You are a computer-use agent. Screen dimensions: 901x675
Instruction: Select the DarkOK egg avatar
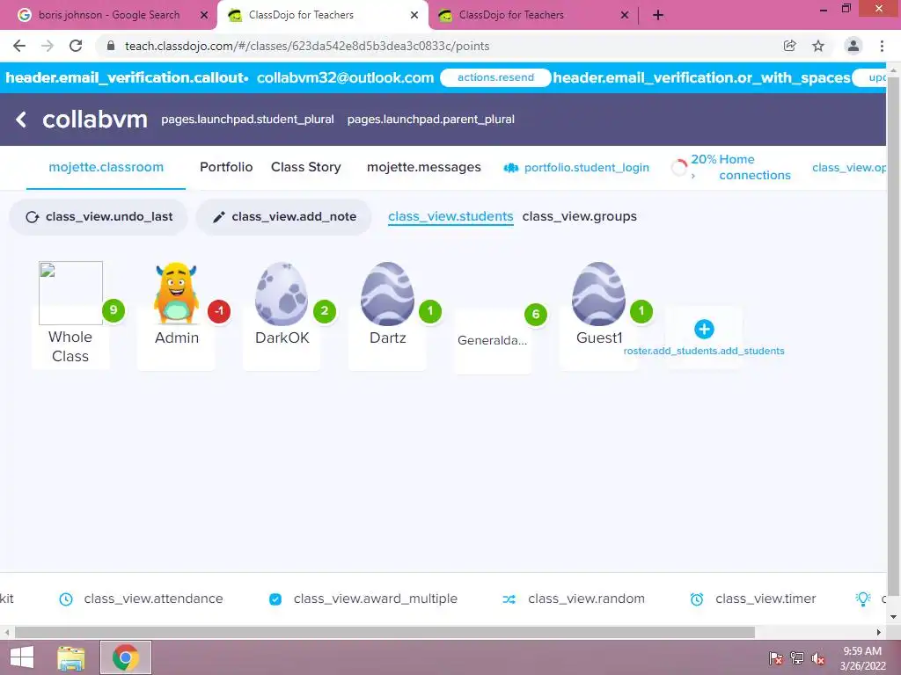tap(282, 294)
